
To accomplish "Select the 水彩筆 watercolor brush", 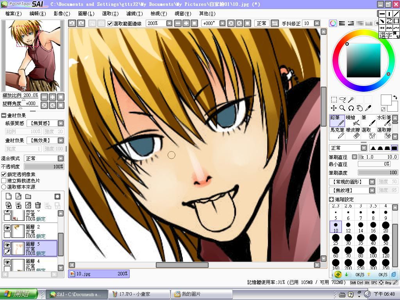I will point(384,121).
